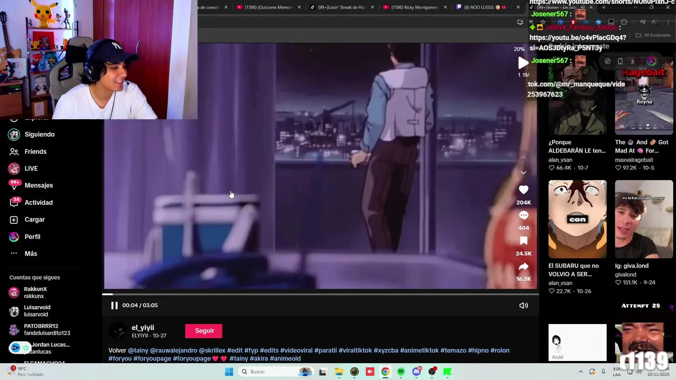Share the video using the arrow icon
The image size is (676, 380).
coord(523,267)
